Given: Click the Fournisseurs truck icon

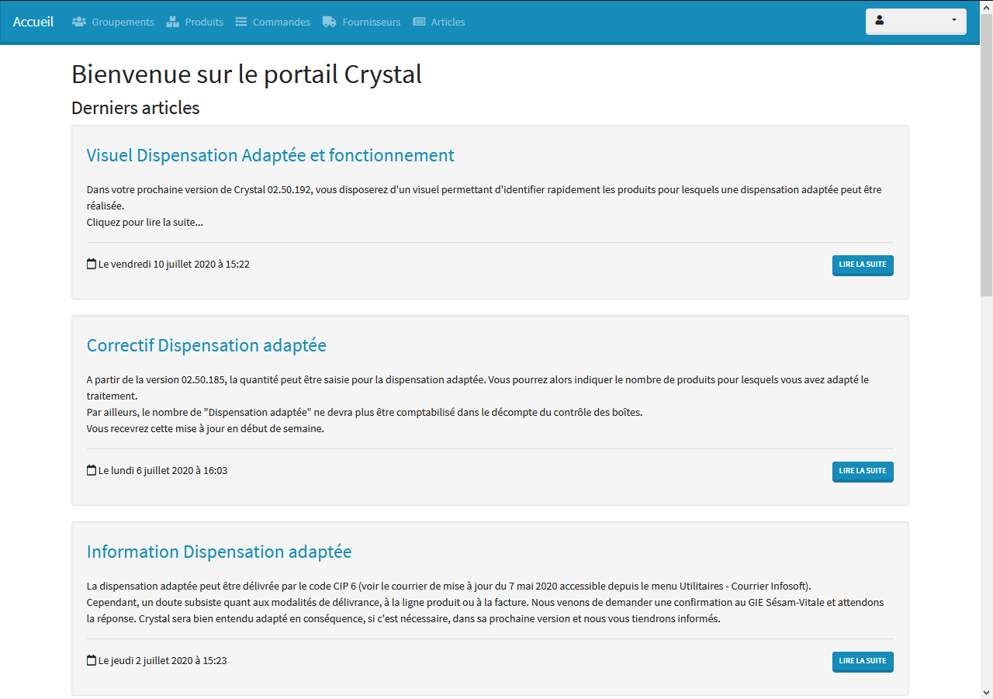Looking at the screenshot, I should [x=329, y=22].
